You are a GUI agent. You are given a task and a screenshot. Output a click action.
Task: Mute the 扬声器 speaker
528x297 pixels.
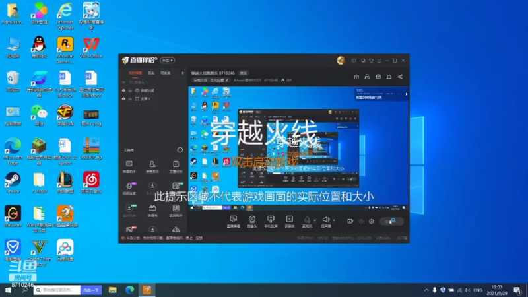coord(325,222)
